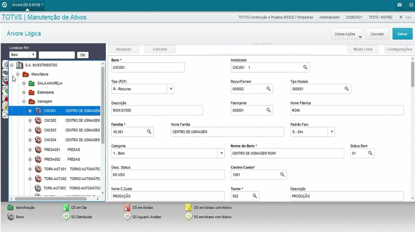The height and width of the screenshot is (233, 415).
Task: Select the TORN.AUT.002 tree row
Action: (x=55, y=179)
